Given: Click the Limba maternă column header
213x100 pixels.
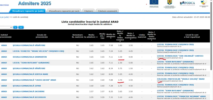Looking at the screenshot, I should point(142,36).
